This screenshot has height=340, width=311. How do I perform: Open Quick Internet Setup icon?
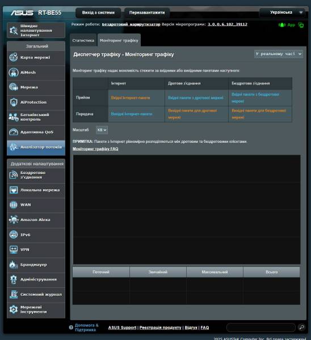coord(14,31)
